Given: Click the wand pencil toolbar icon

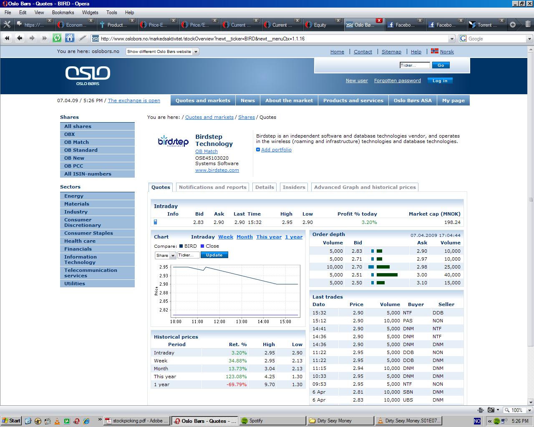Looking at the screenshot, I should pyautogui.click(x=82, y=38).
